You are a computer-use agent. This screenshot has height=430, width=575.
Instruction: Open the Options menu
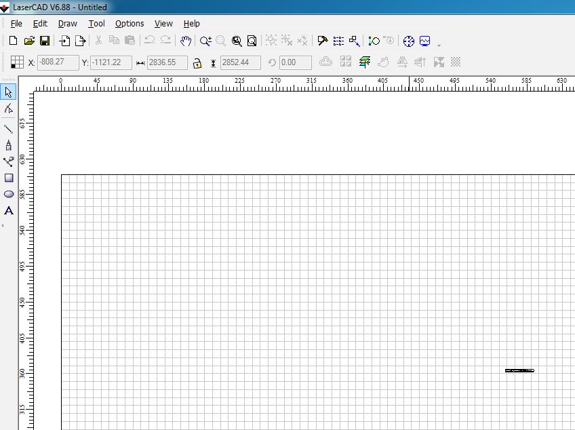[x=129, y=24]
